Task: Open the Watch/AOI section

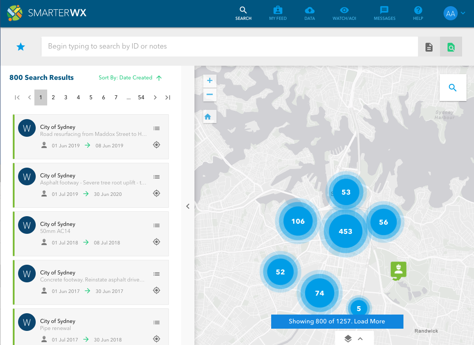Action: coord(344,14)
